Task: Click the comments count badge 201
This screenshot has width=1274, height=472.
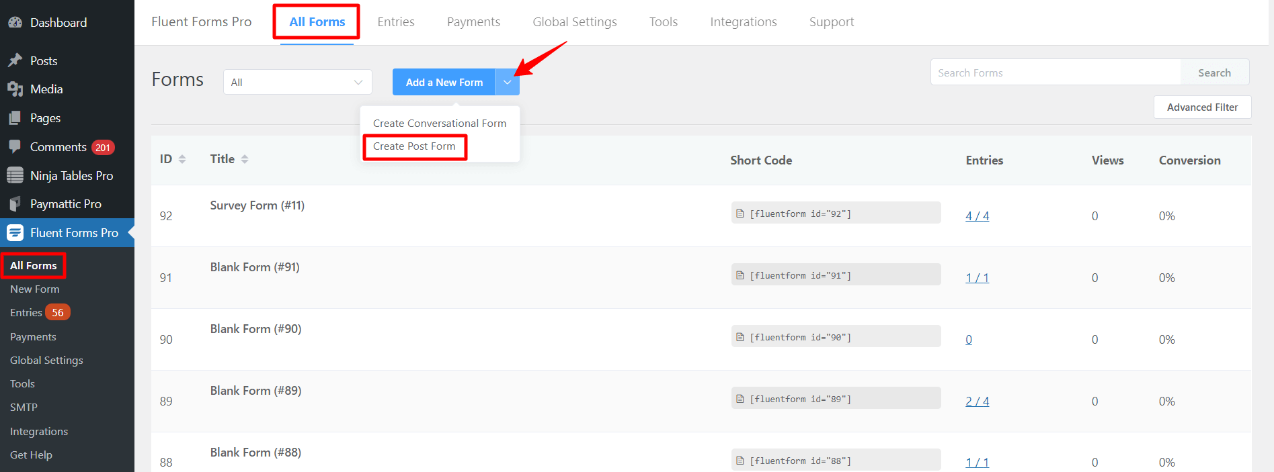Action: click(103, 148)
